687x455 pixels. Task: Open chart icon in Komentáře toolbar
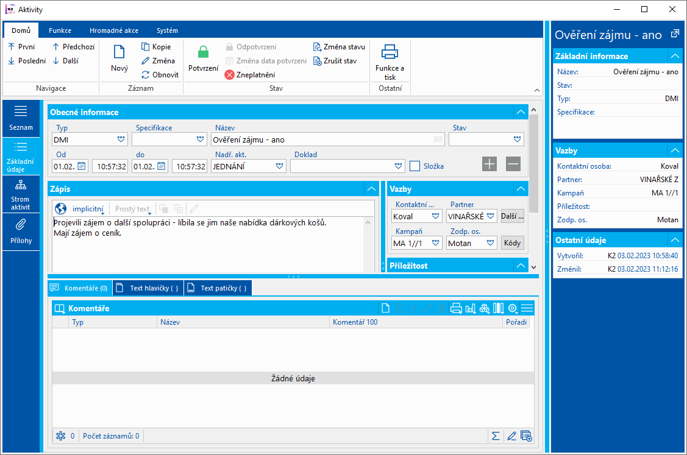(471, 308)
